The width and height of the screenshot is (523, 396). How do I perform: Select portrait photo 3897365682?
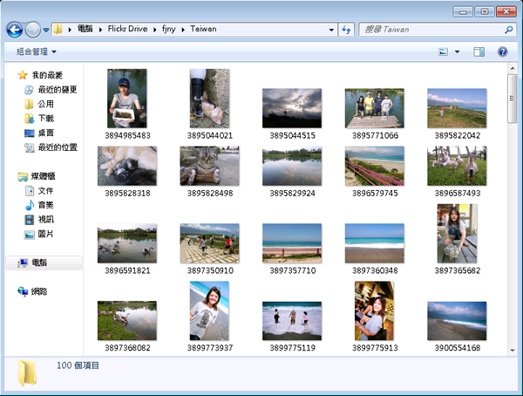tap(457, 234)
